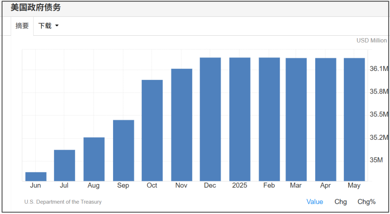Switch chart to Value view
Viewport: 390px width, 214px height.
coord(315,202)
